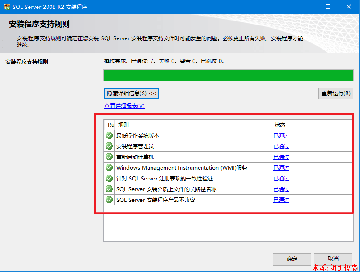Open 已通过 status for 最低操作系统版本
The width and height of the screenshot is (360, 272).
[x=281, y=135]
